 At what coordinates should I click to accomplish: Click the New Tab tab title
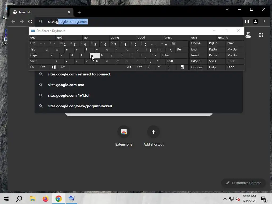[25, 12]
